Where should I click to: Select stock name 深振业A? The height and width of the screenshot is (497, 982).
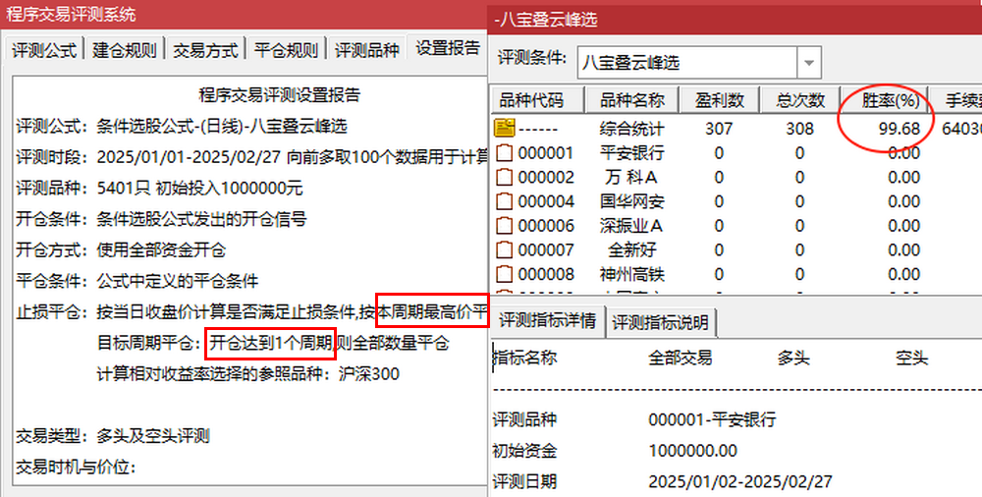click(631, 226)
